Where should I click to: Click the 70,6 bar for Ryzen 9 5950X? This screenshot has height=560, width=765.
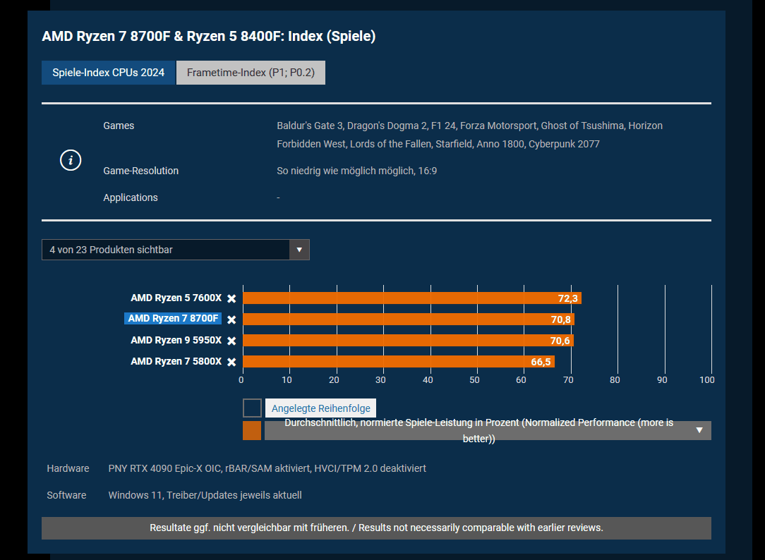[409, 340]
